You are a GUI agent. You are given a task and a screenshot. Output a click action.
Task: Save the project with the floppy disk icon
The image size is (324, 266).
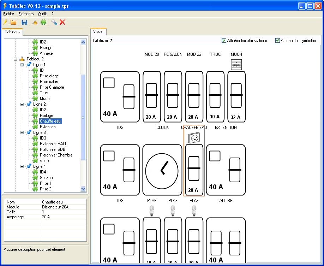(x=24, y=22)
